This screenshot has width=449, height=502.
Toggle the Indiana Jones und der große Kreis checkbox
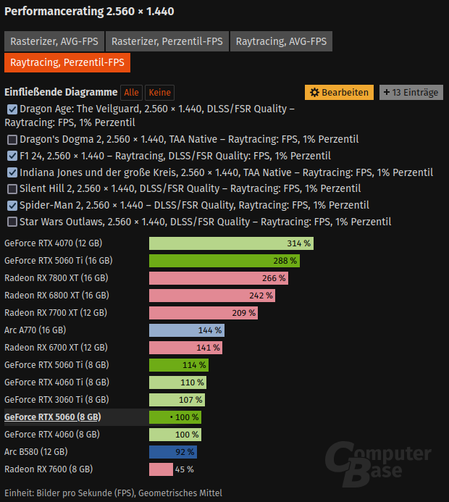12,172
